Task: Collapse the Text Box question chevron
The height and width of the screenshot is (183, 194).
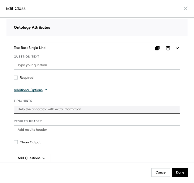Action: click(x=177, y=48)
